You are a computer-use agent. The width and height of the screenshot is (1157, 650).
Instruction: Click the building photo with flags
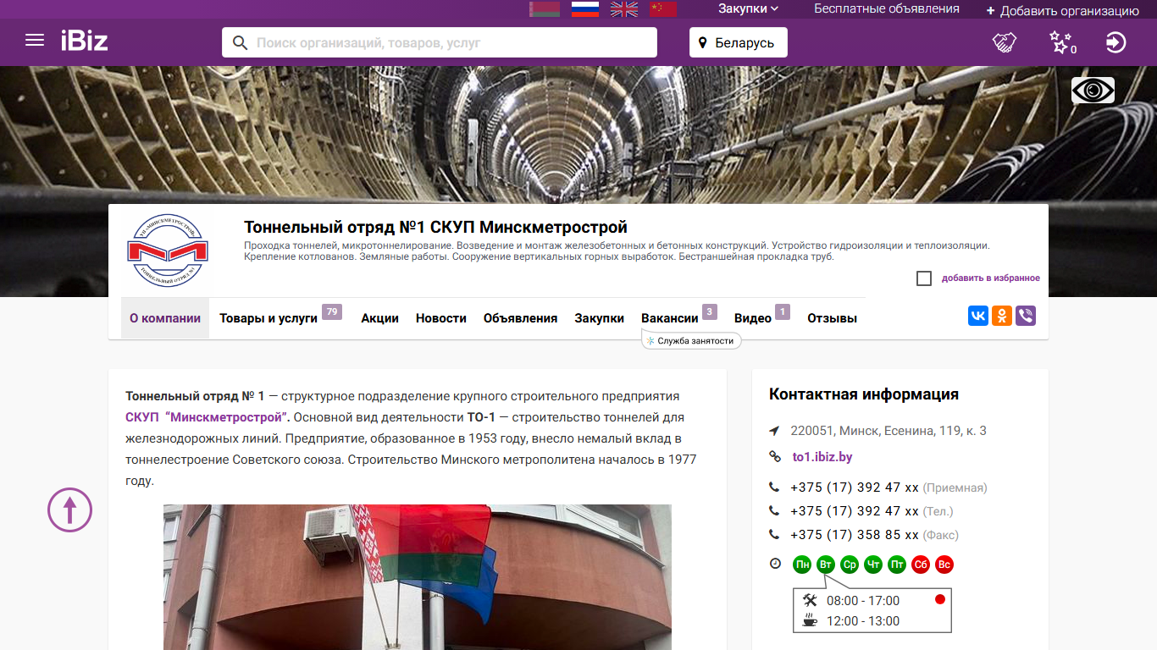[418, 577]
